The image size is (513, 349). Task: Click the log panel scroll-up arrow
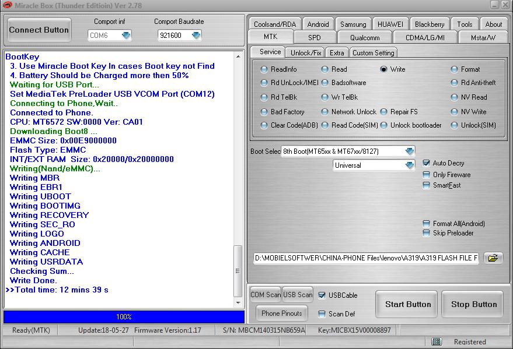[238, 57]
